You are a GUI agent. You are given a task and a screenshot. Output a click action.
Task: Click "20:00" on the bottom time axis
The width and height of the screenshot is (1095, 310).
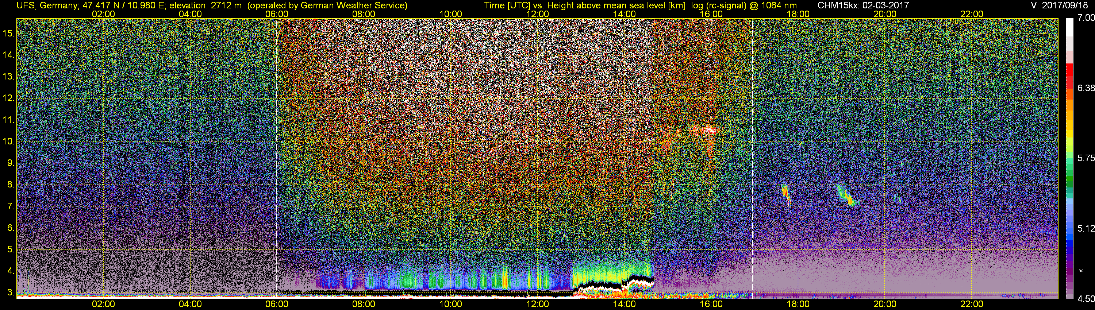(x=885, y=304)
